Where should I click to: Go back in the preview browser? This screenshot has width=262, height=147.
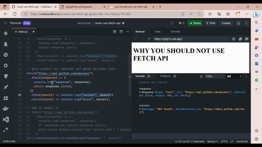136,39
